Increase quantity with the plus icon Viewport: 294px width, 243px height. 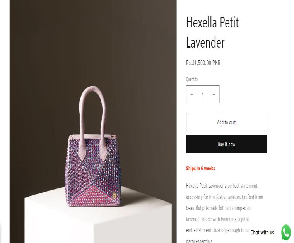[x=214, y=94]
